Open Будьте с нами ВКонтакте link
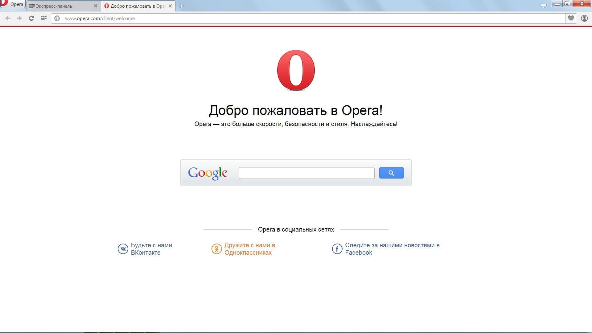Image resolution: width=592 pixels, height=333 pixels. pos(151,249)
